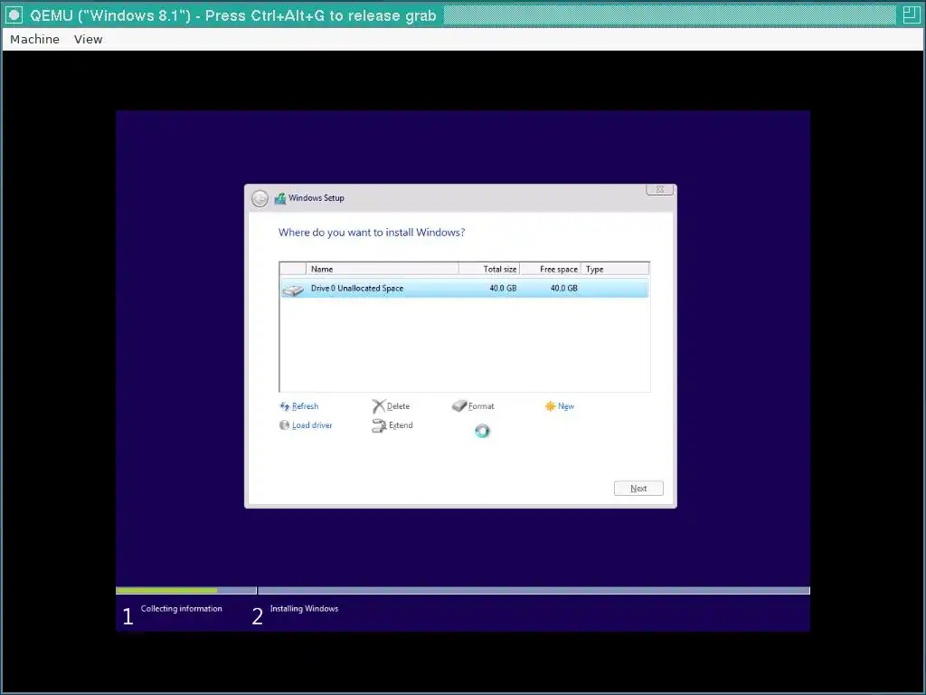This screenshot has height=695, width=926.
Task: Close the Windows Setup dialog
Action: coord(659,190)
